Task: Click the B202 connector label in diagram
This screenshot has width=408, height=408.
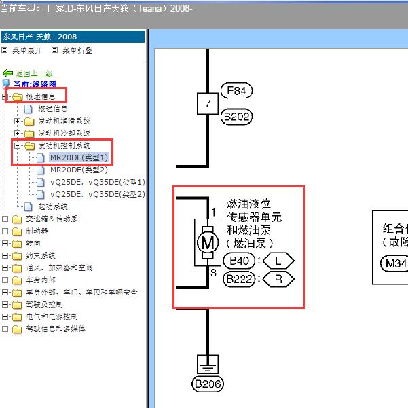Action: point(236,117)
